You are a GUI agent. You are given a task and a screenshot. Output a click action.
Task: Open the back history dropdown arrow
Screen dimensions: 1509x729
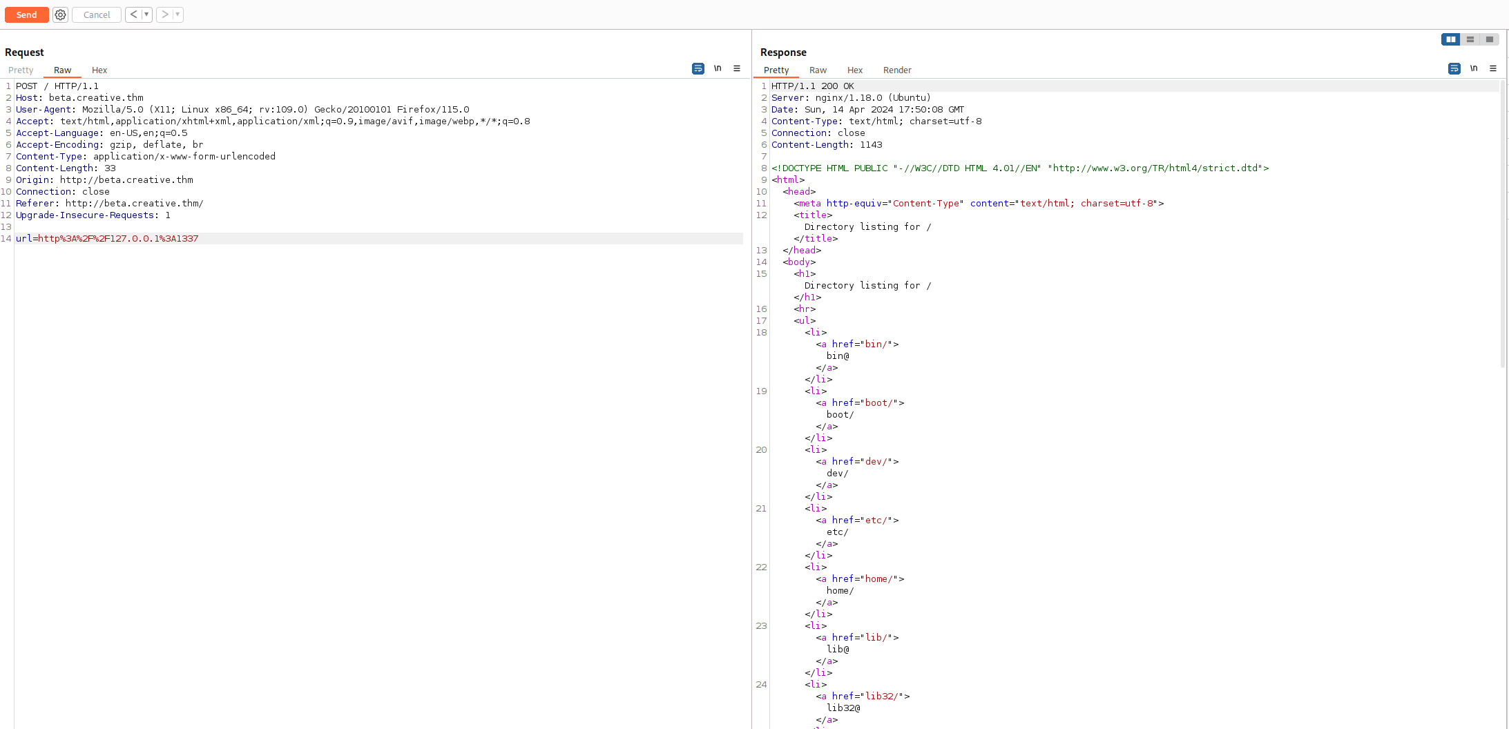tap(146, 14)
